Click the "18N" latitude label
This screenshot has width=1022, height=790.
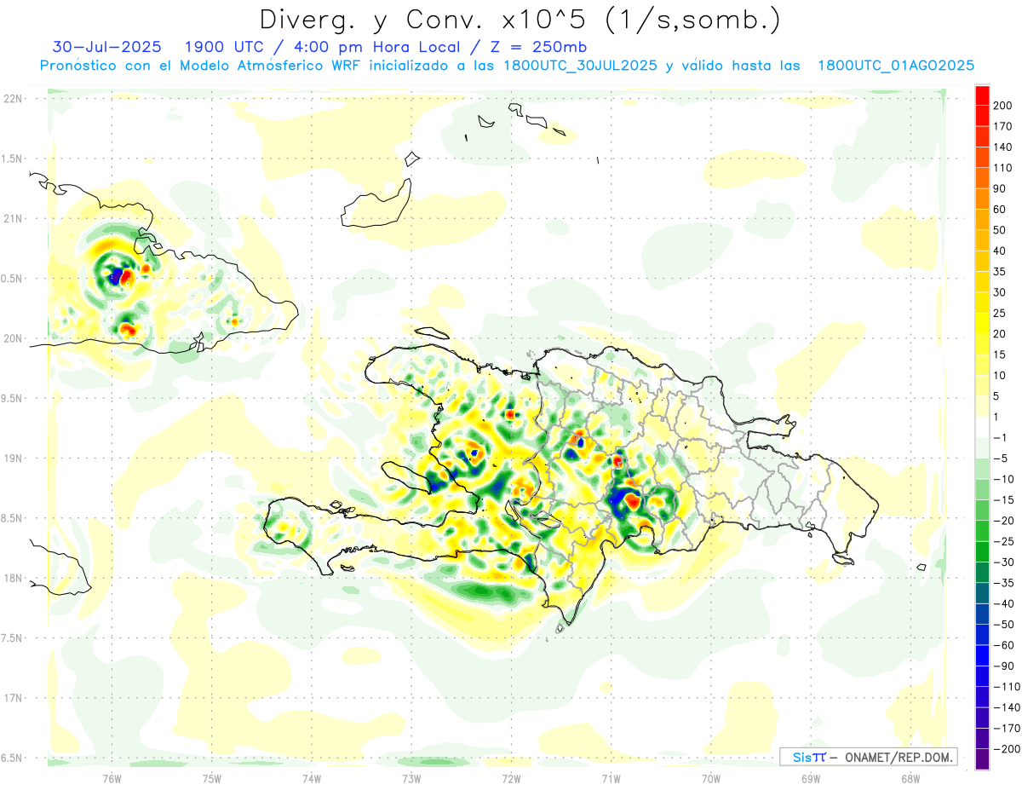pyautogui.click(x=12, y=578)
